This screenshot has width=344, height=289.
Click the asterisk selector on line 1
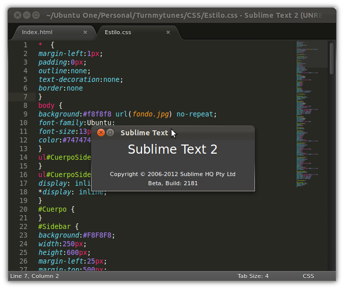coord(40,45)
